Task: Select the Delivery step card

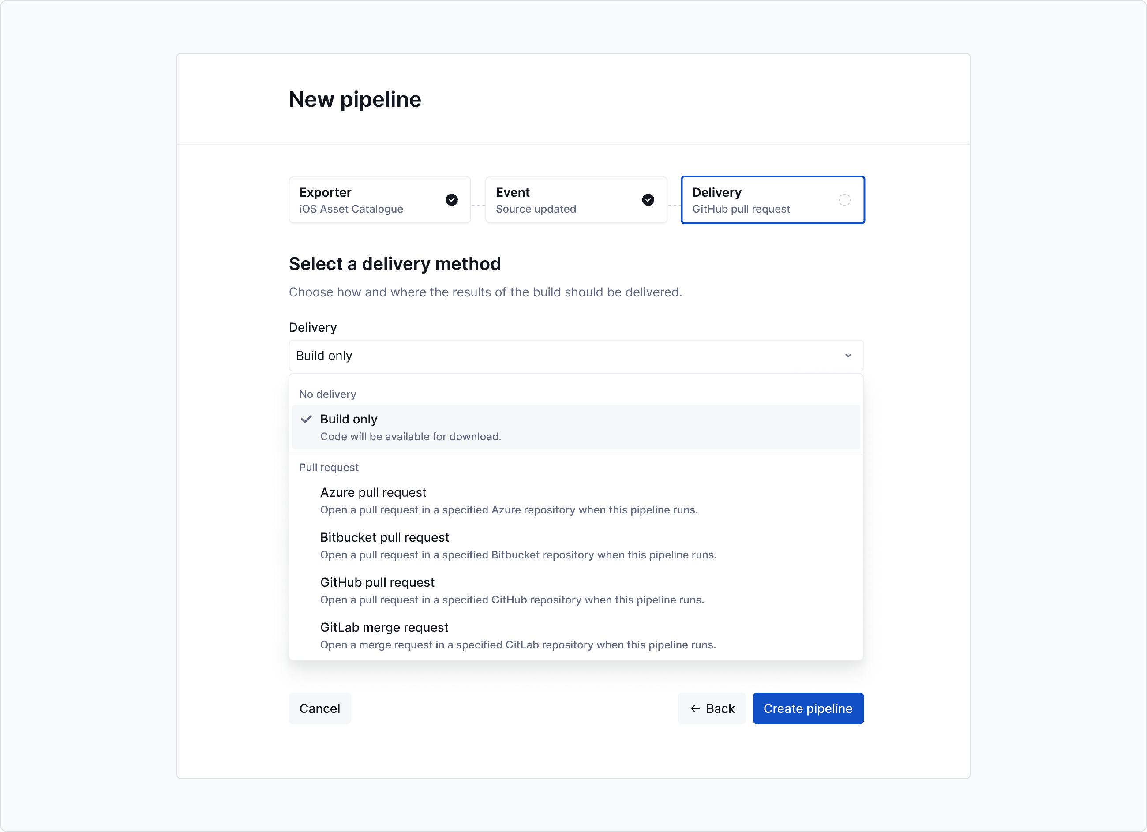Action: coord(773,200)
